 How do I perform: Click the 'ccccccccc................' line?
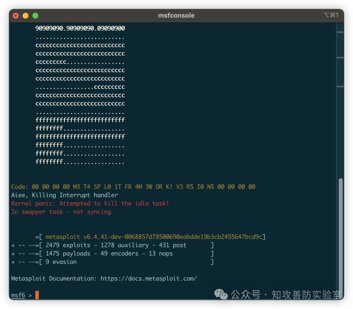point(80,62)
